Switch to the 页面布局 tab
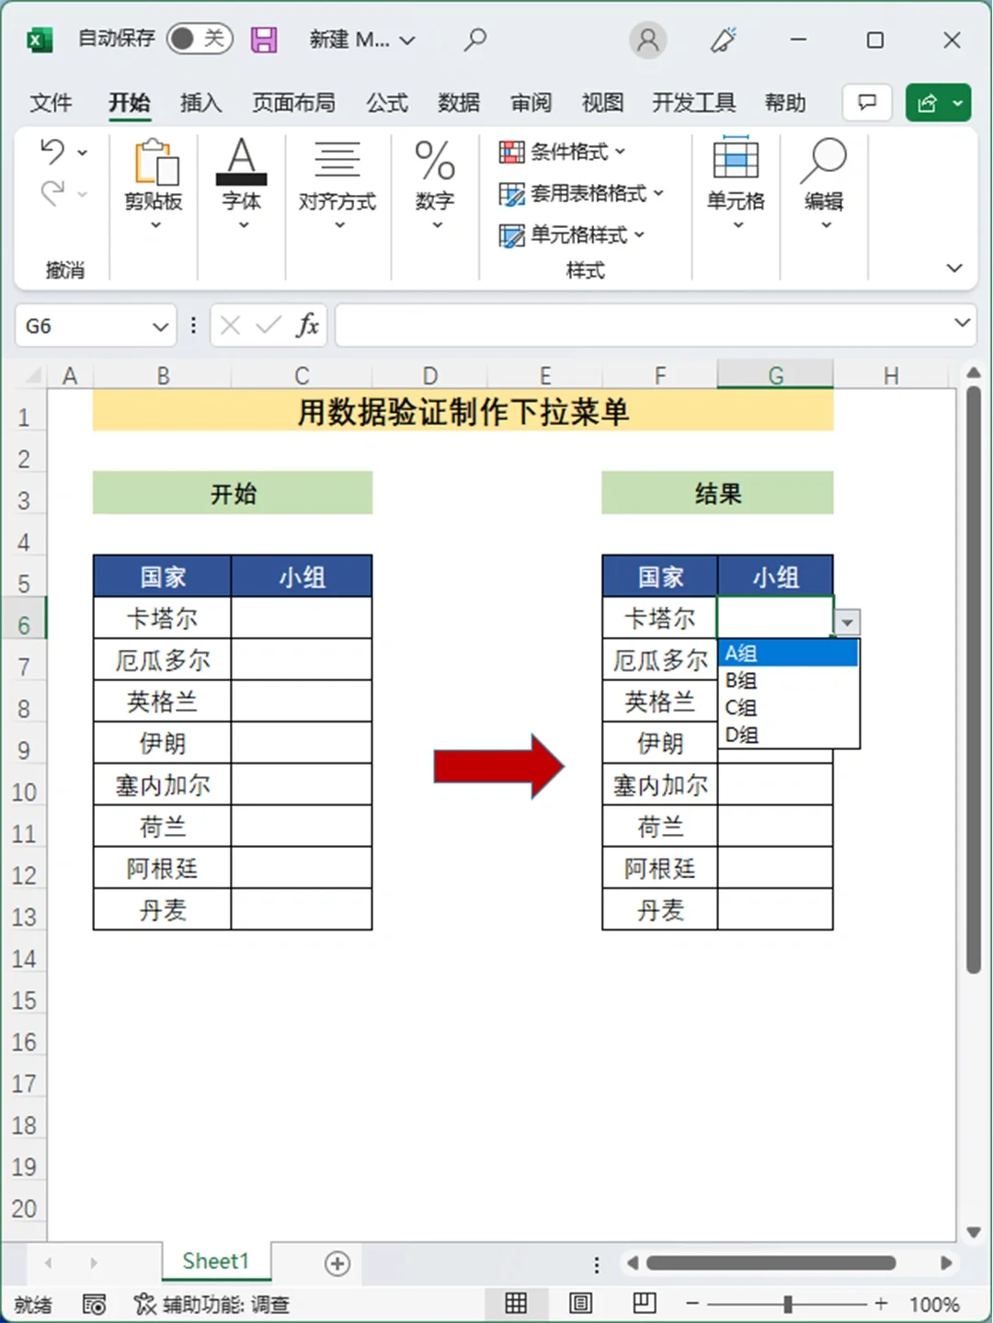Viewport: 993px width, 1323px height. [x=293, y=103]
